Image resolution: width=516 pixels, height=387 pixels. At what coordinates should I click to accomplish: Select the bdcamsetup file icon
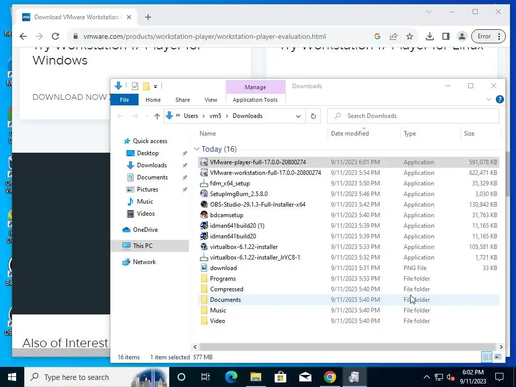204,215
